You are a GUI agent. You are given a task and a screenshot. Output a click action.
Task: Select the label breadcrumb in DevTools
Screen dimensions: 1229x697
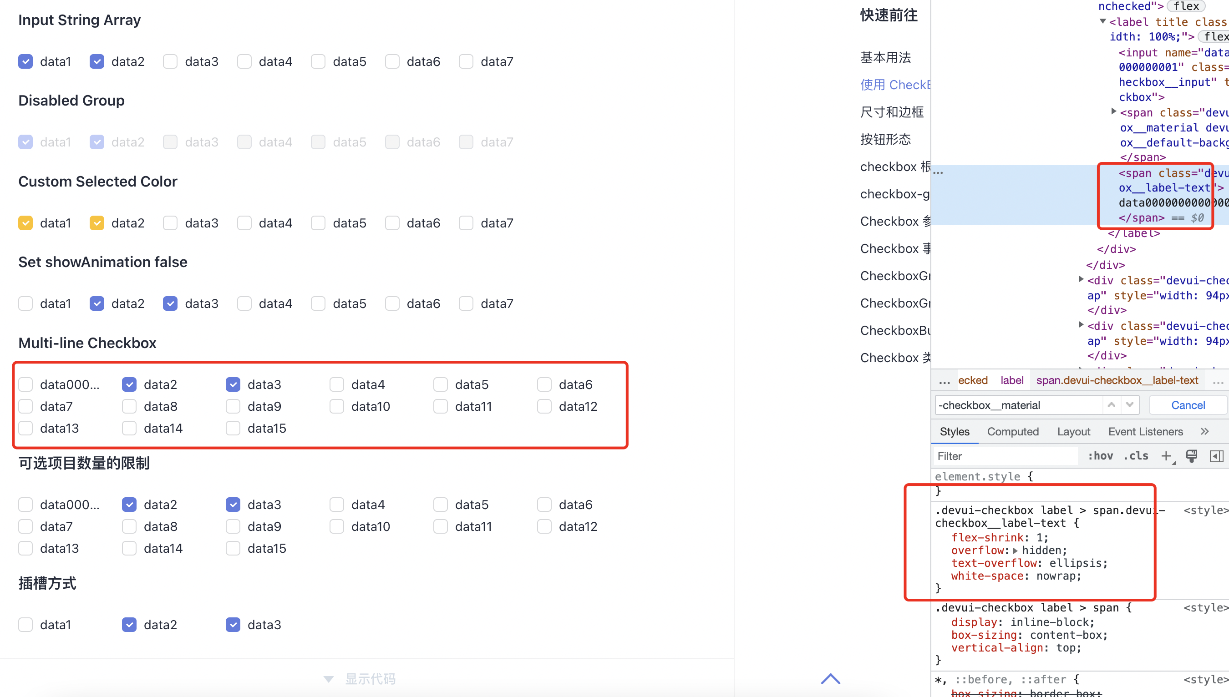point(1011,380)
